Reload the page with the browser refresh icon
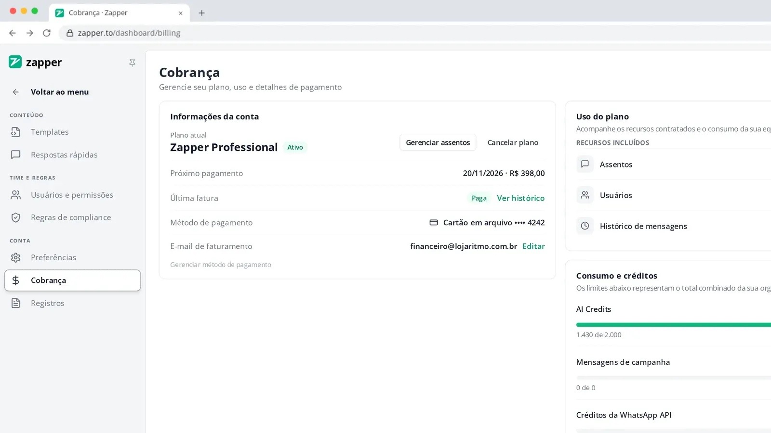 coord(47,33)
